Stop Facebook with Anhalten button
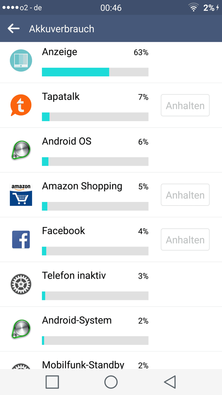The width and height of the screenshot is (222, 395). [185, 240]
